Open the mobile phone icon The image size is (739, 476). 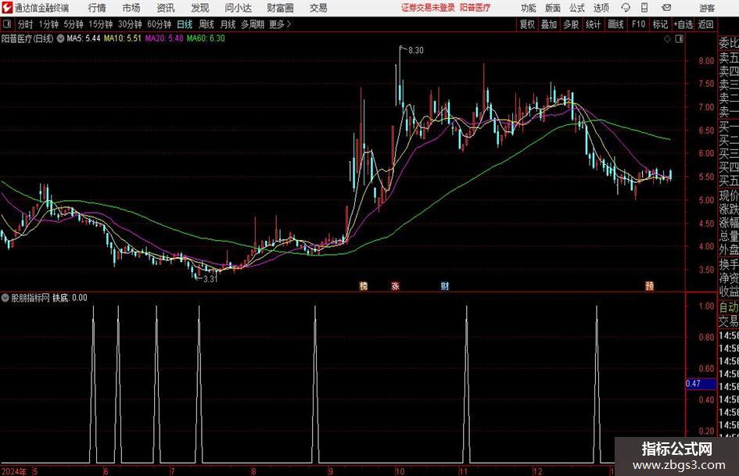coord(644,8)
